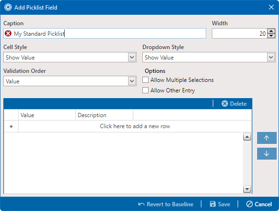The image size is (279, 211).
Task: Increase Width with the up spinner
Action: (x=271, y=31)
